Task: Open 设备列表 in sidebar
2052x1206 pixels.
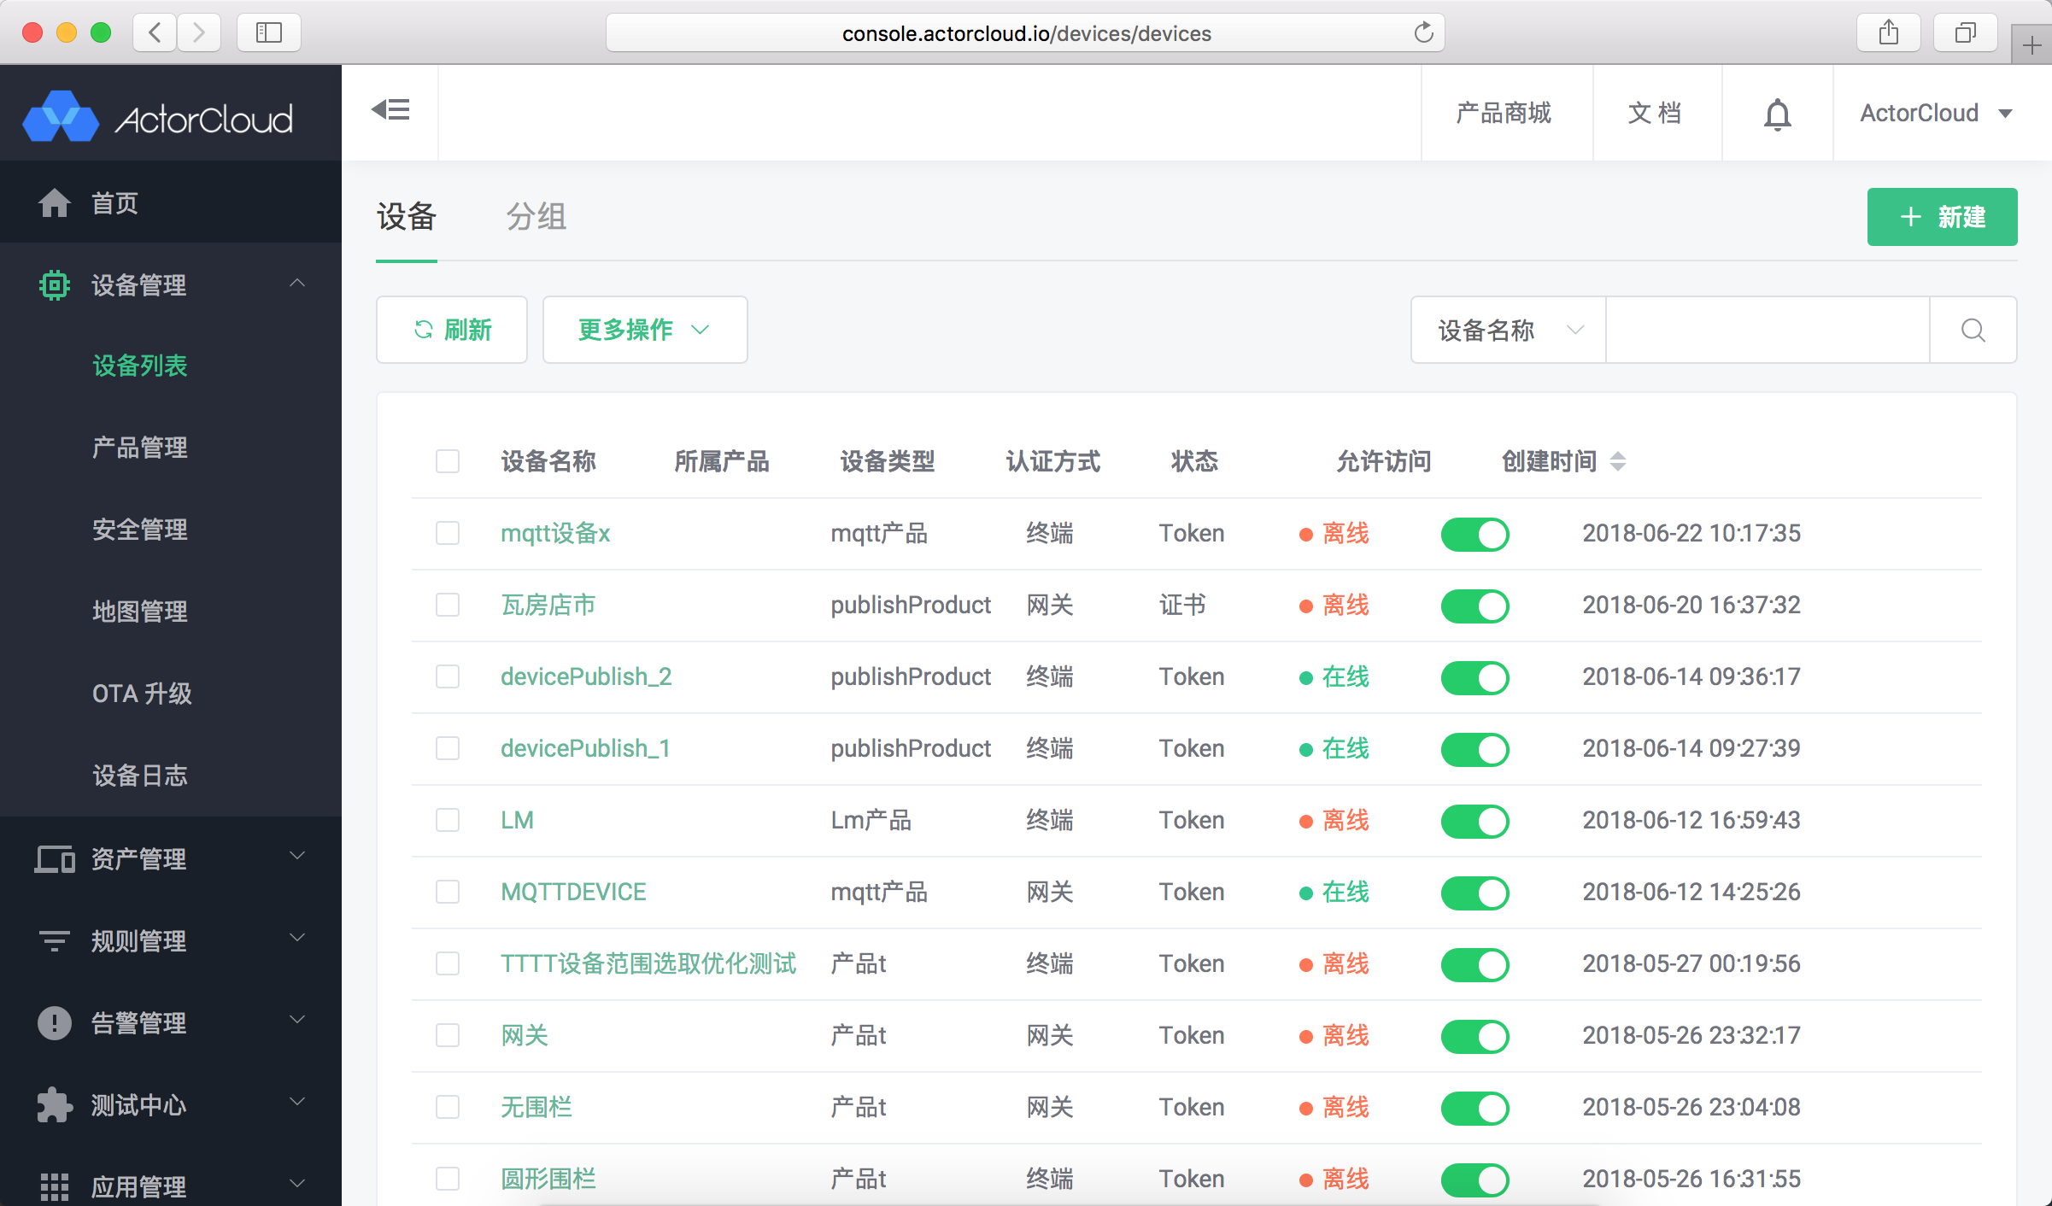Action: click(x=140, y=366)
